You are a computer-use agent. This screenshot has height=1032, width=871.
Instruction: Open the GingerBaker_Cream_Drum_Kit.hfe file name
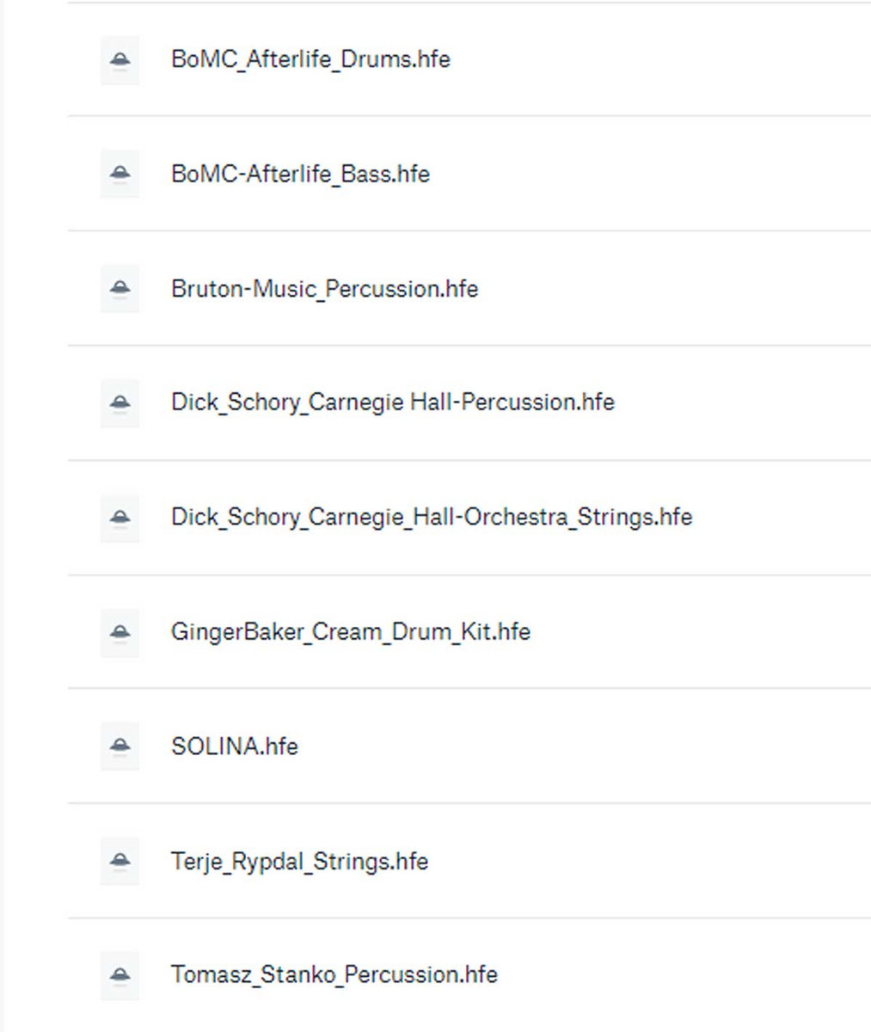pyautogui.click(x=350, y=632)
